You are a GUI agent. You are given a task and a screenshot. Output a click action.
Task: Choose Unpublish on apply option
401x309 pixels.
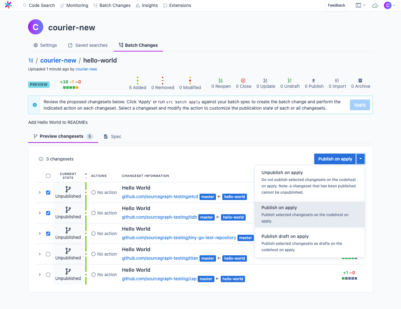tap(310, 182)
